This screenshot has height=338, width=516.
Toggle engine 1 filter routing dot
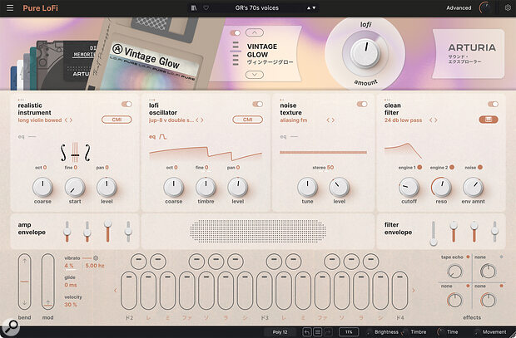point(419,167)
